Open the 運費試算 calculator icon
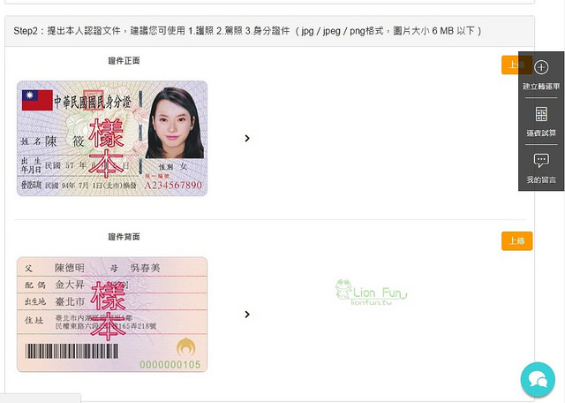565x403 pixels. (x=541, y=114)
